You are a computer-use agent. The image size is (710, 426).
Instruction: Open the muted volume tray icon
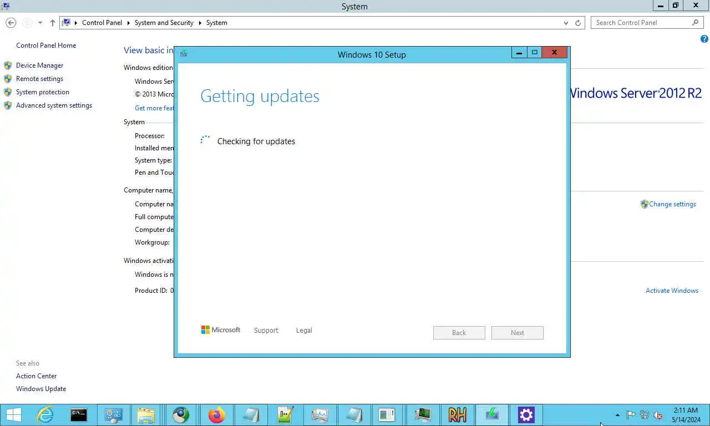pyautogui.click(x=658, y=415)
